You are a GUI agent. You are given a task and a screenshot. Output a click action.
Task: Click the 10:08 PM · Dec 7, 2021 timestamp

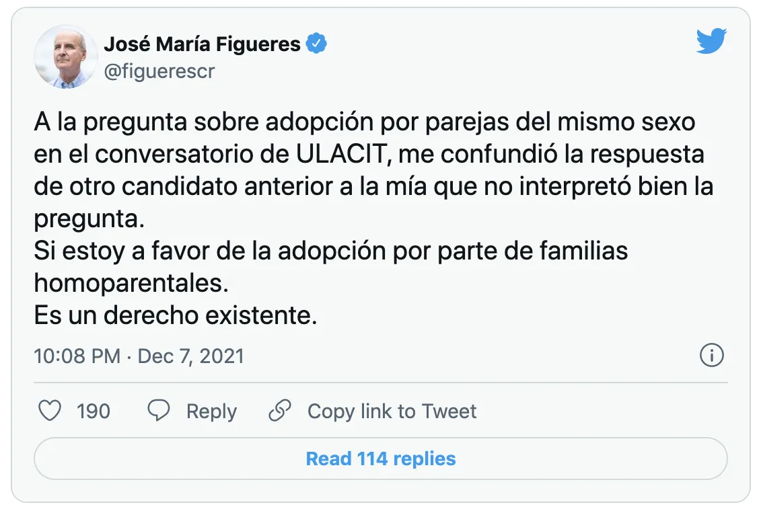(x=139, y=356)
